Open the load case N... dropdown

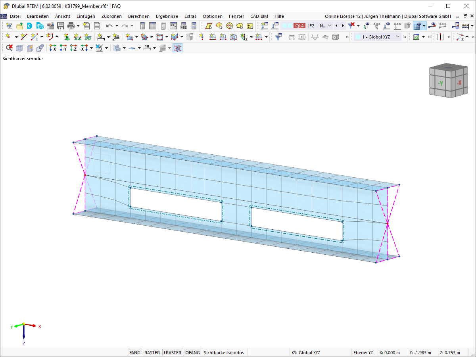pos(325,26)
